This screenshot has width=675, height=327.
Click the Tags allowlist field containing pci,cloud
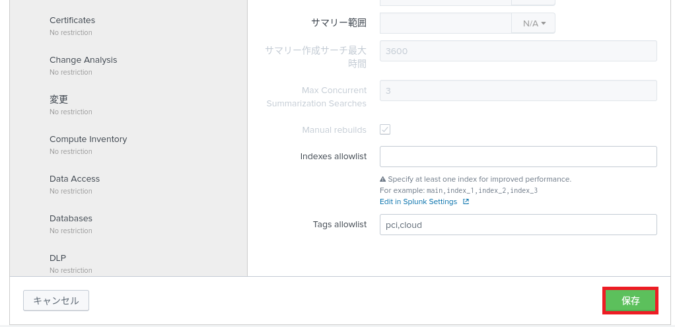click(518, 225)
